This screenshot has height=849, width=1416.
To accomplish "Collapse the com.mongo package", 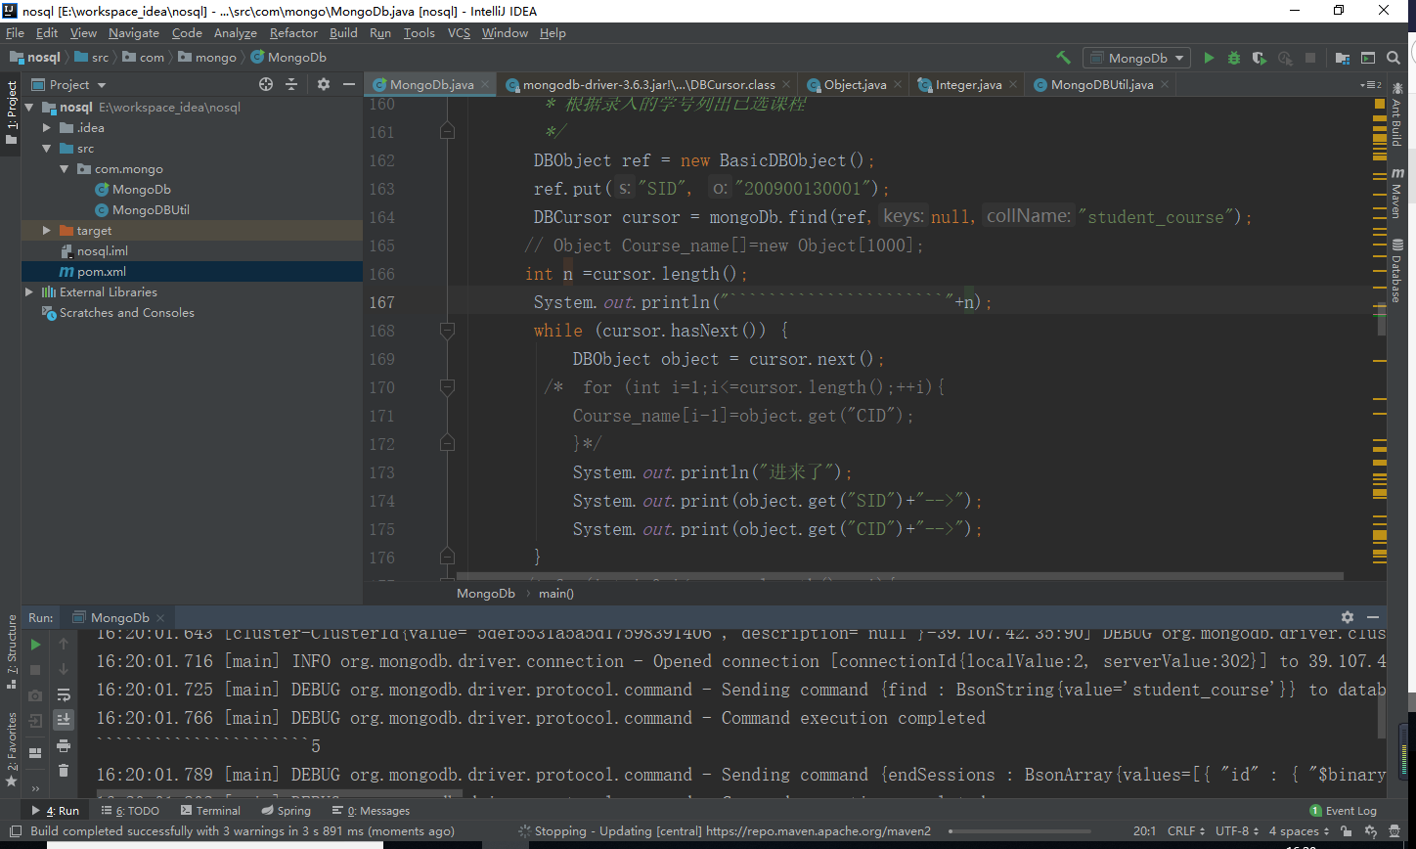I will pyautogui.click(x=65, y=169).
